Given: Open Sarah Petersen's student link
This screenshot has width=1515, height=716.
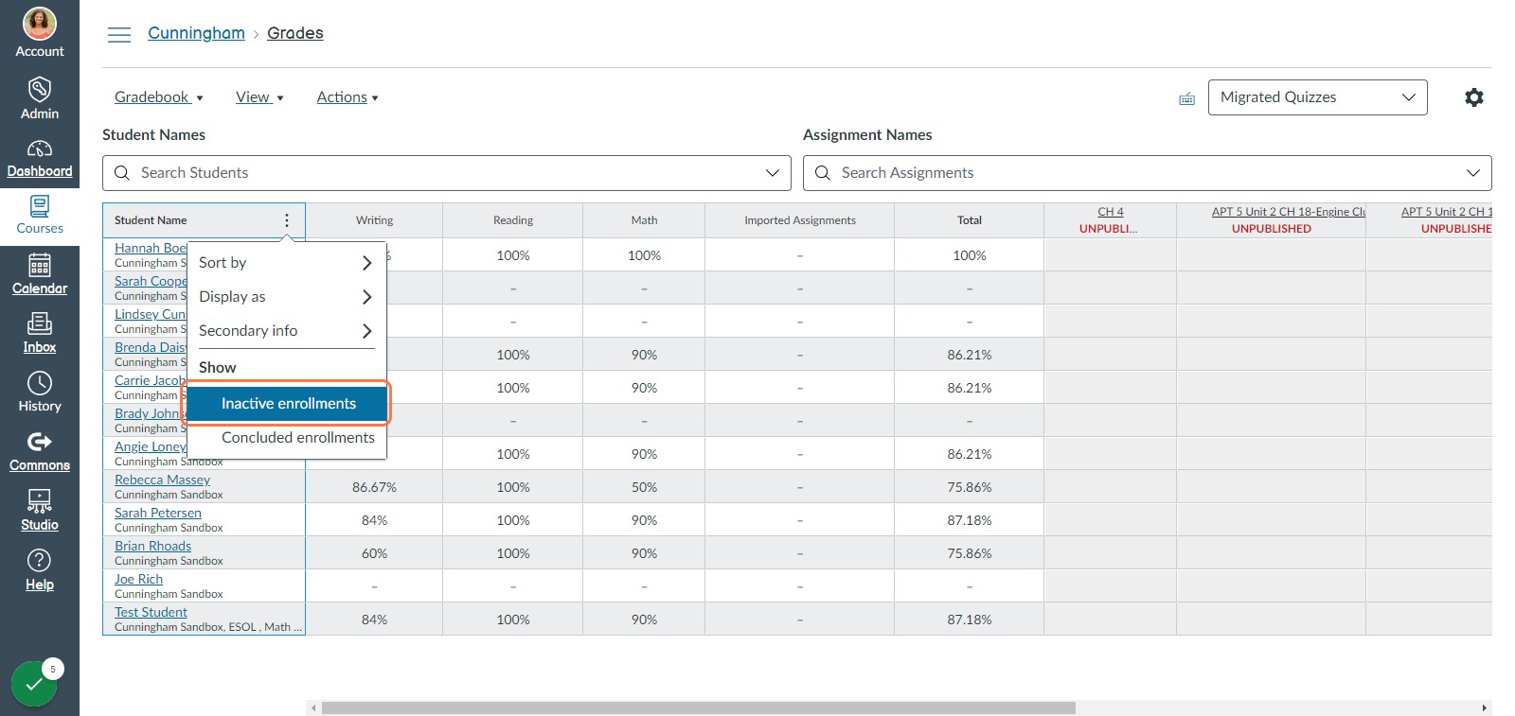Looking at the screenshot, I should 158,513.
